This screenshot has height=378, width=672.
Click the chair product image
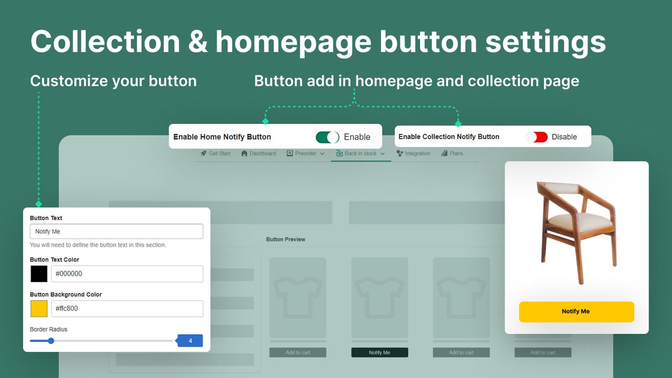[x=576, y=232]
